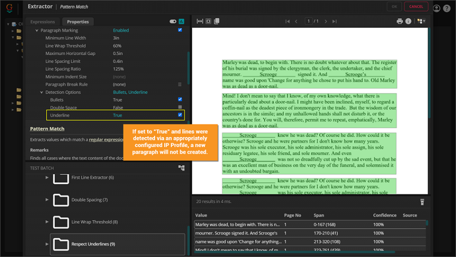Toggle the switch next to Properties tab

point(173,21)
